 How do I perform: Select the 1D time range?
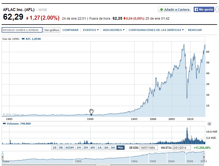[54, 148]
